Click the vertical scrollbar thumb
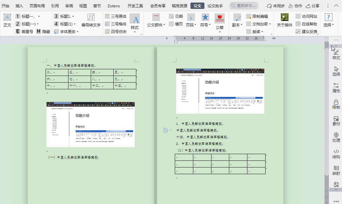The width and height of the screenshot is (342, 204). (326, 112)
